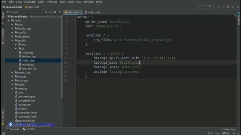The height and width of the screenshot is (135, 241).
Task: Toggle the 2: Structure side tab
Action: click(3, 36)
